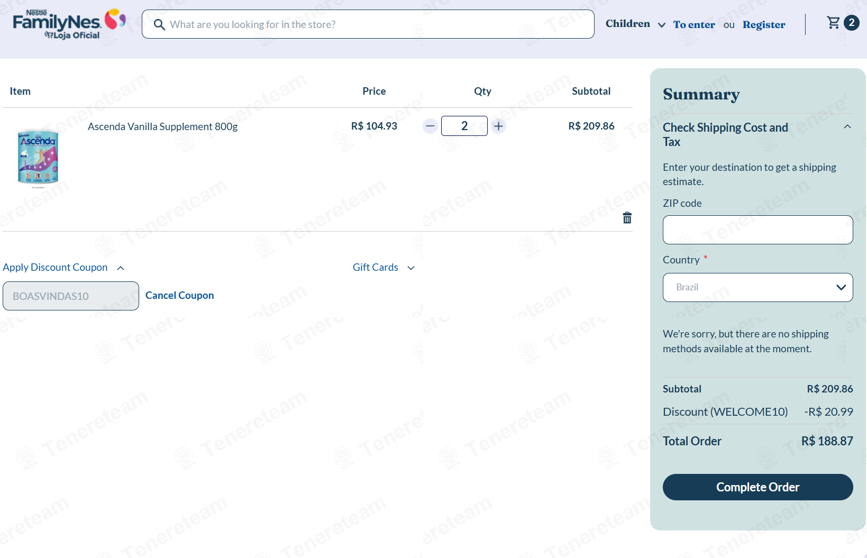Decrease quantity with minus button
The height and width of the screenshot is (558, 867).
click(x=430, y=126)
